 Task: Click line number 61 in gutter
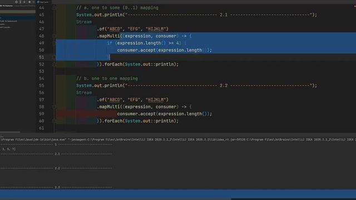pyautogui.click(x=42, y=128)
